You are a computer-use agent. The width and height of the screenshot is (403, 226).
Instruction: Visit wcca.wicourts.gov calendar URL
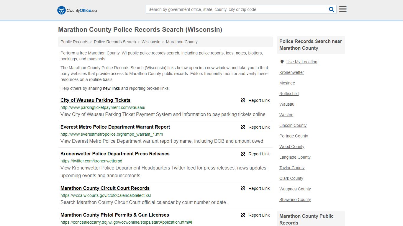click(x=106, y=195)
